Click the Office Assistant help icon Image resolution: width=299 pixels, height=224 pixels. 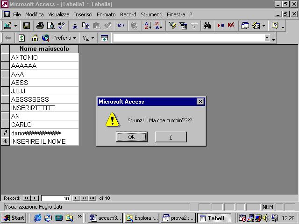(x=275, y=26)
